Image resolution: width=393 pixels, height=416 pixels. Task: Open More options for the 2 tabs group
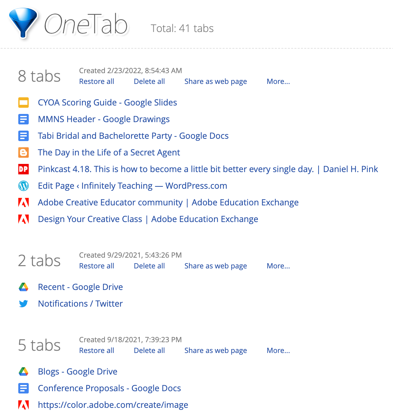[x=278, y=266]
